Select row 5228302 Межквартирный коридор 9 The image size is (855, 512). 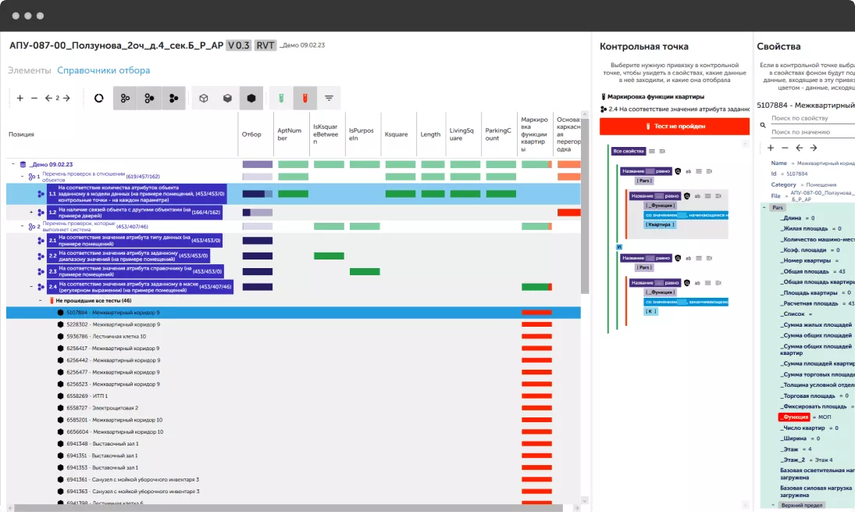coord(113,324)
